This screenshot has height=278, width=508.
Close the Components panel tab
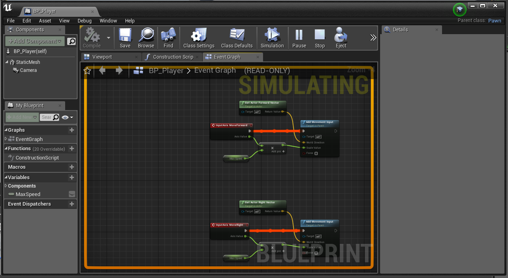pos(60,30)
